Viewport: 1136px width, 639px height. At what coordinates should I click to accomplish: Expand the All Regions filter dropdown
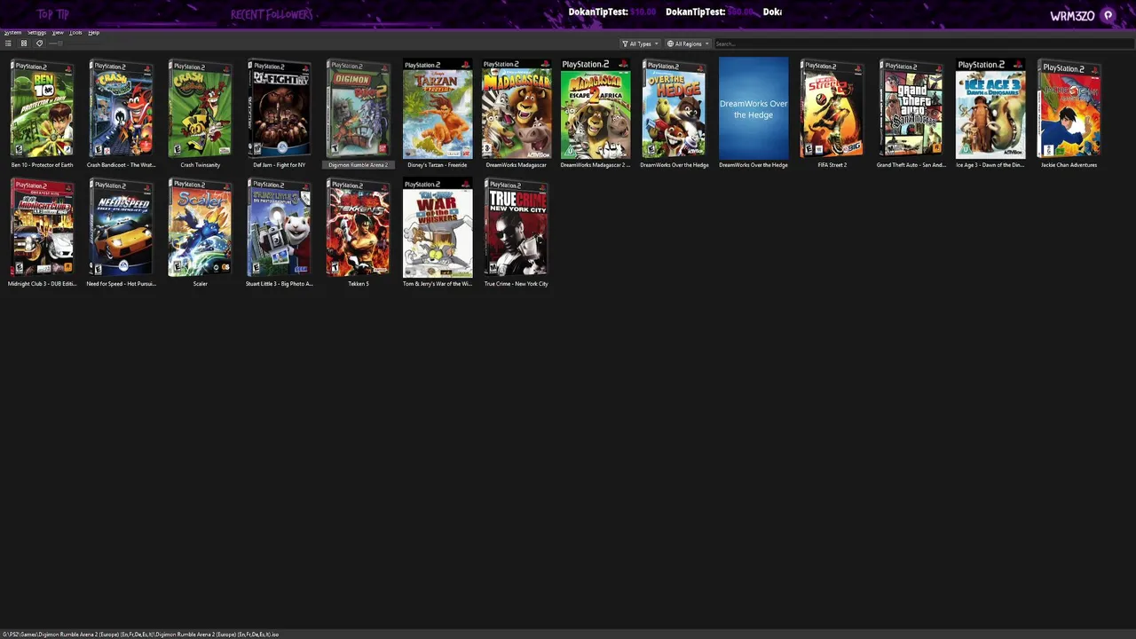click(689, 43)
